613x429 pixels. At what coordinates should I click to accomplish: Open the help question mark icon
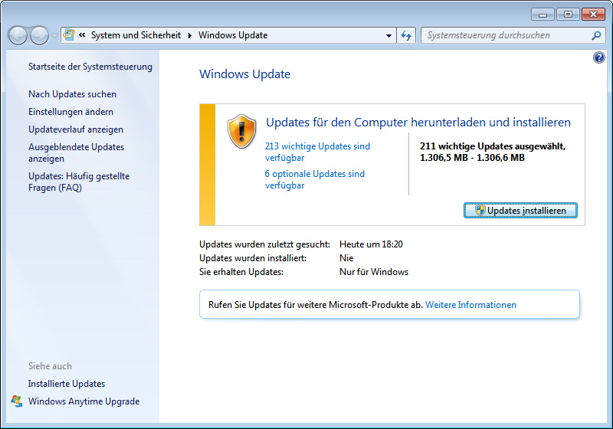point(598,57)
